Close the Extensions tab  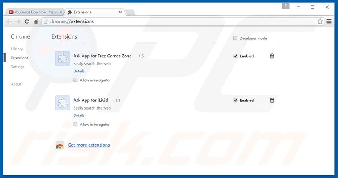tap(120, 12)
